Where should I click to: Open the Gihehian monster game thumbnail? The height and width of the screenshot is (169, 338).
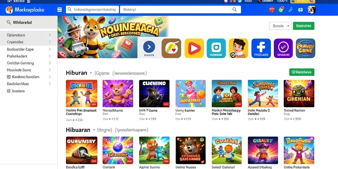[x=299, y=93]
